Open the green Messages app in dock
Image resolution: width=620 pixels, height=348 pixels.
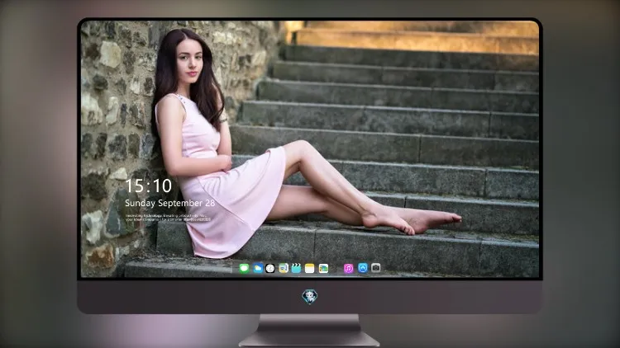click(x=244, y=268)
